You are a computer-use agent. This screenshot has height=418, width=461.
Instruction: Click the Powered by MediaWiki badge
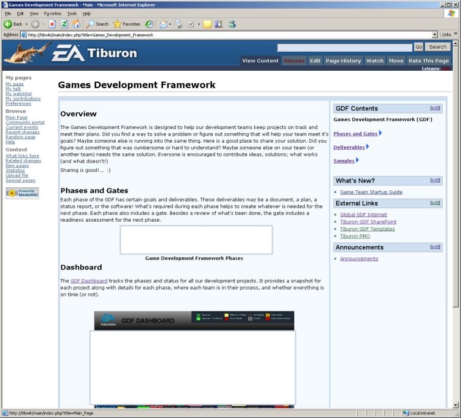click(22, 193)
